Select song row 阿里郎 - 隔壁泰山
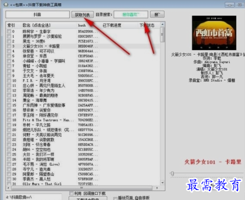Image resolution: width=245 pixels, height=200 pixels. click(82, 174)
